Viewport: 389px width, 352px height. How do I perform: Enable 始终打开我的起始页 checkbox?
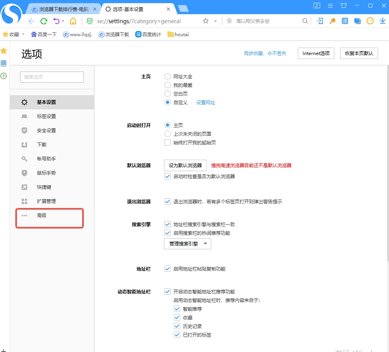pyautogui.click(x=168, y=143)
